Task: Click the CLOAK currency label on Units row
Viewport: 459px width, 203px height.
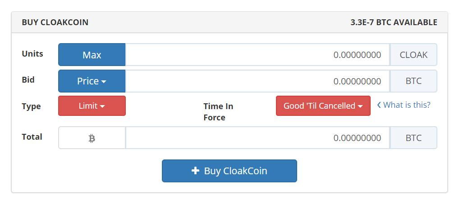Action: (x=413, y=55)
